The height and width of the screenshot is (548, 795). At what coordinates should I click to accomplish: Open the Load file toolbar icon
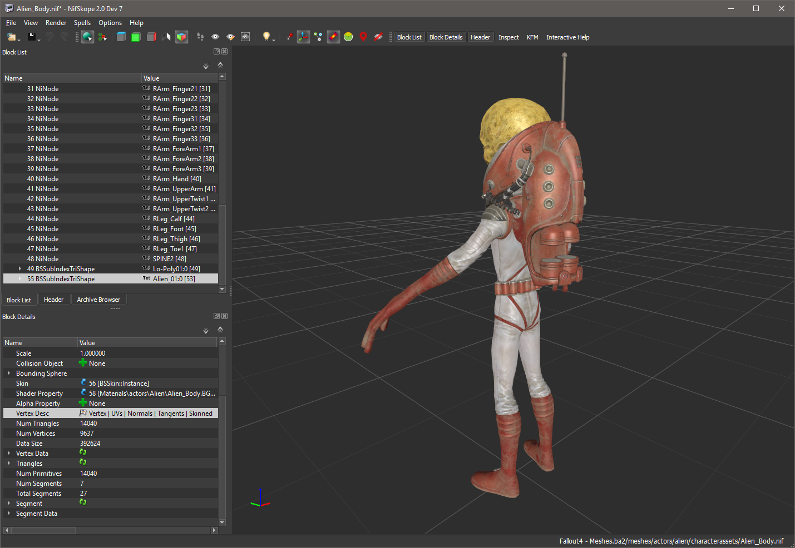point(11,37)
